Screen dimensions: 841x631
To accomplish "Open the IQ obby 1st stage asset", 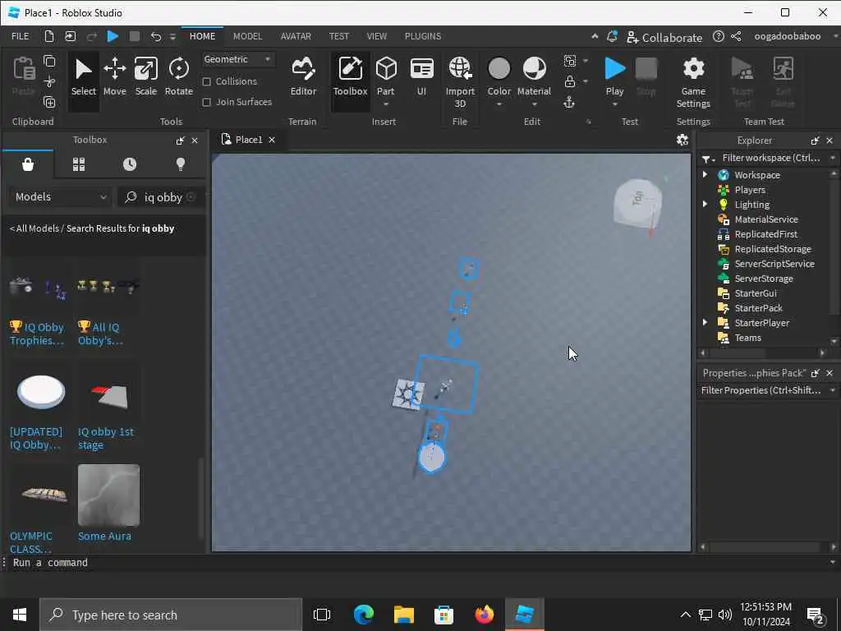I will coord(106,438).
